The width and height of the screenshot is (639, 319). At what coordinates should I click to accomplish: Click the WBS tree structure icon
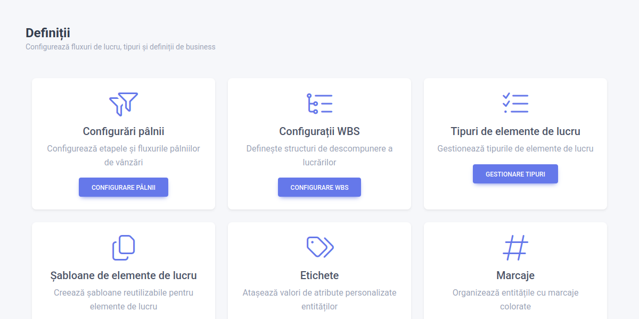click(319, 104)
